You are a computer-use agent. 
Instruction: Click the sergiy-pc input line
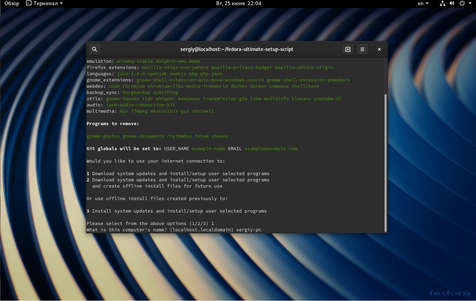point(174,230)
